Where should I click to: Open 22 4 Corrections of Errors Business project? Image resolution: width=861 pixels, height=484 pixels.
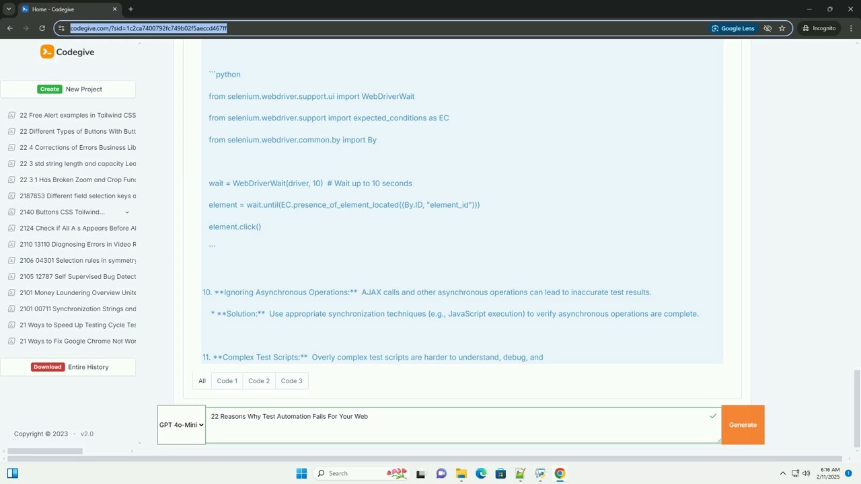(x=77, y=147)
